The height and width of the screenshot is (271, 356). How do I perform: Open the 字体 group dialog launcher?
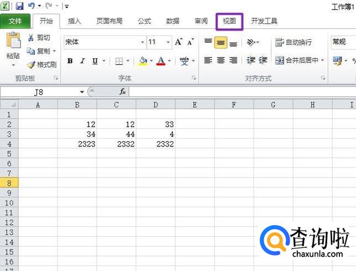click(x=194, y=78)
